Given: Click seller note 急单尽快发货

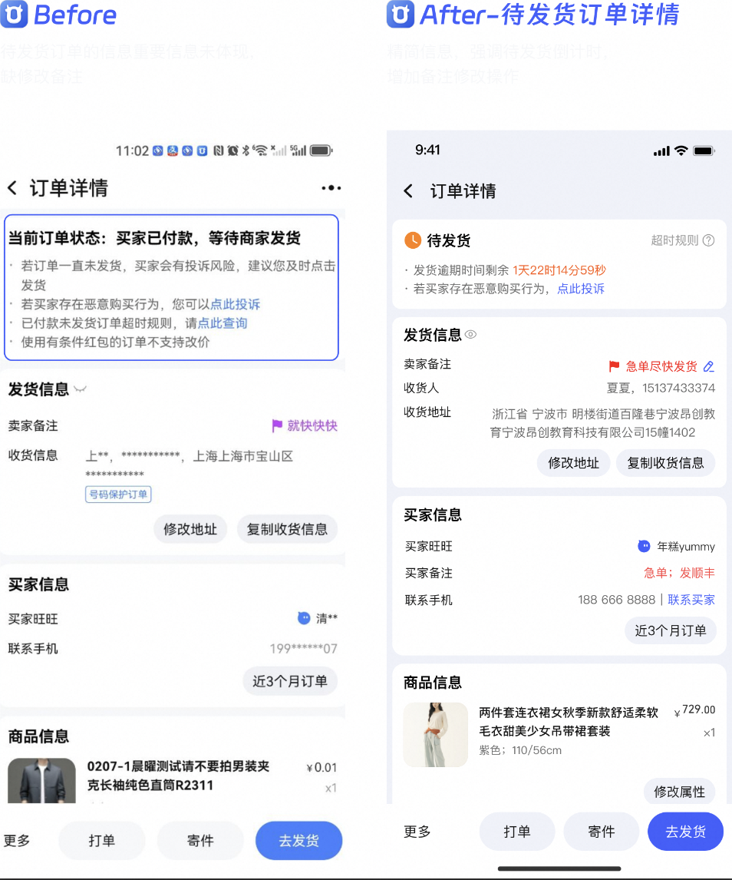Looking at the screenshot, I should pos(661,366).
